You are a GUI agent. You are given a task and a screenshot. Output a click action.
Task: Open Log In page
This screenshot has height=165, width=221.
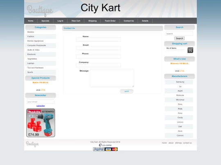point(60,21)
